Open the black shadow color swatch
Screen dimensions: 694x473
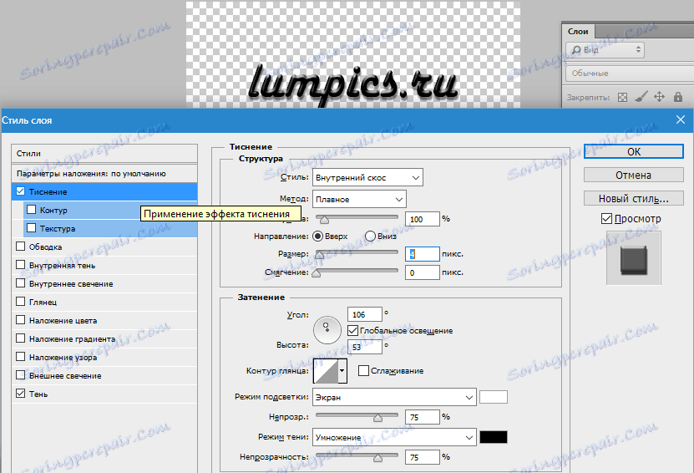pos(494,437)
